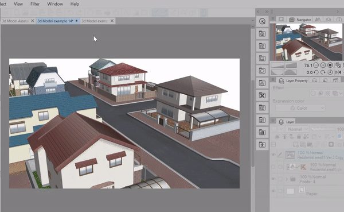
Task: Select the Paper layer
Action: tap(314, 191)
